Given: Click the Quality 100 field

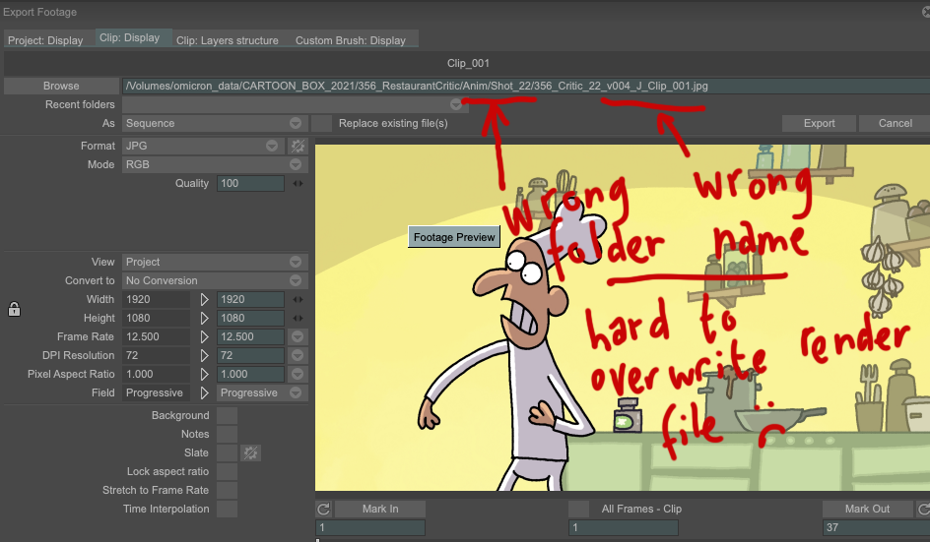Looking at the screenshot, I should [250, 184].
